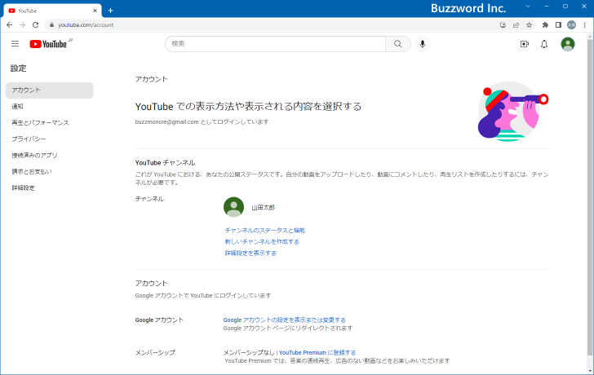Focus the 検索 search field

(x=276, y=44)
